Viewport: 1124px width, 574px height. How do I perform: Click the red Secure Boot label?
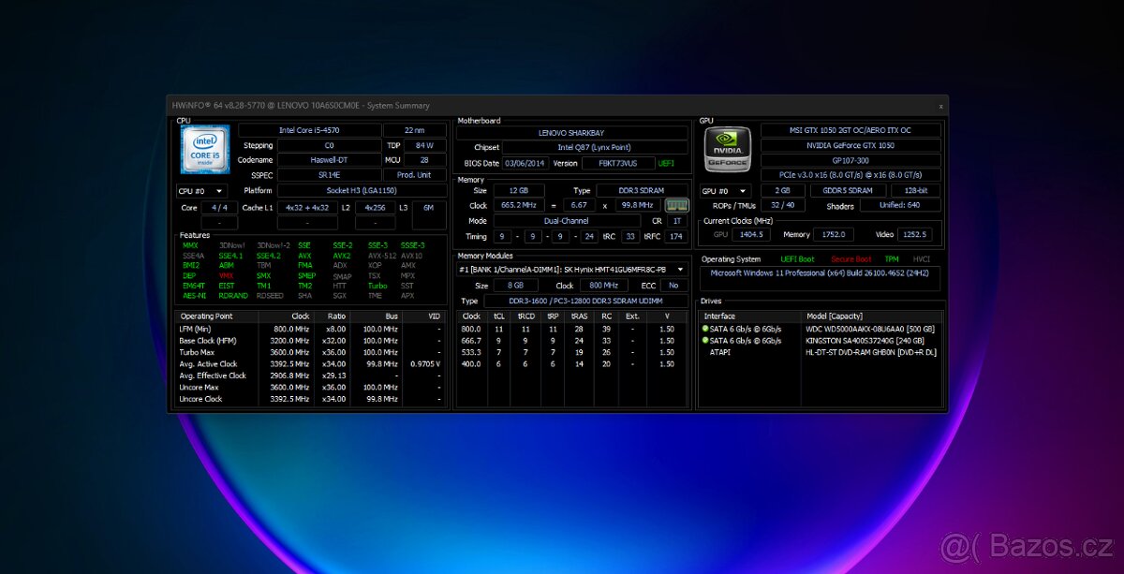coord(850,258)
